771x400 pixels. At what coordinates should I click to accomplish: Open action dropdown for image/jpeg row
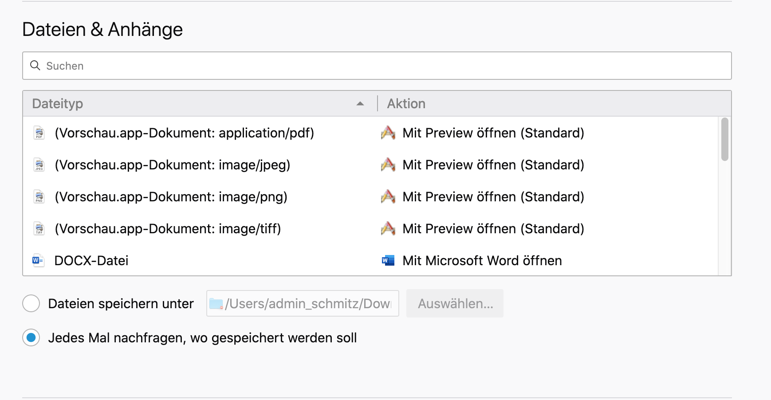pos(493,165)
